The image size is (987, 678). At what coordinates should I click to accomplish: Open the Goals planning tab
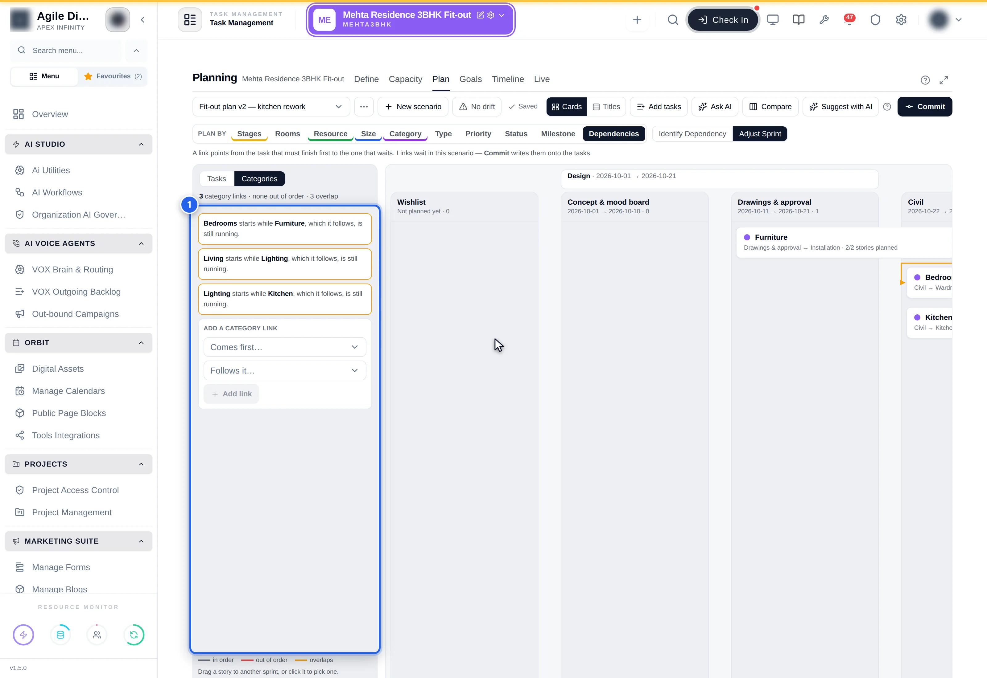pos(471,79)
